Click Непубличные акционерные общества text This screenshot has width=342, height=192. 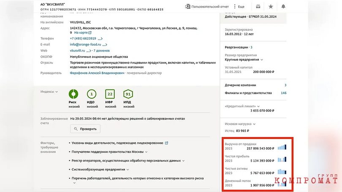[99, 57]
